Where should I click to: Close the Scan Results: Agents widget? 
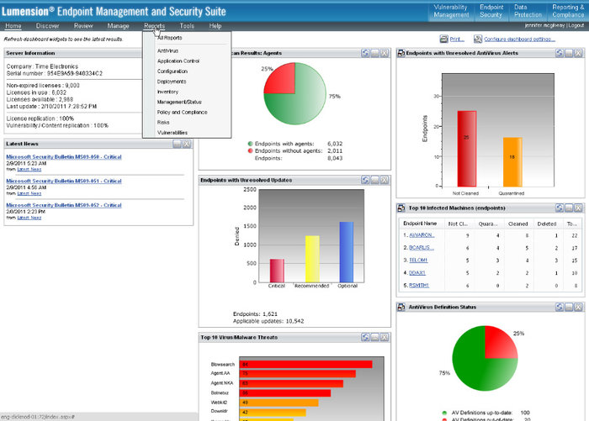pos(385,53)
